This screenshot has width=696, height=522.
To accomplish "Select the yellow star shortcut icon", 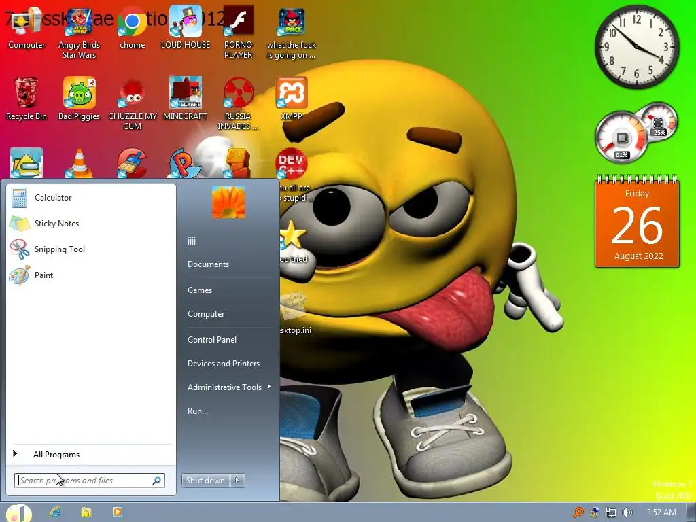I will (x=293, y=234).
